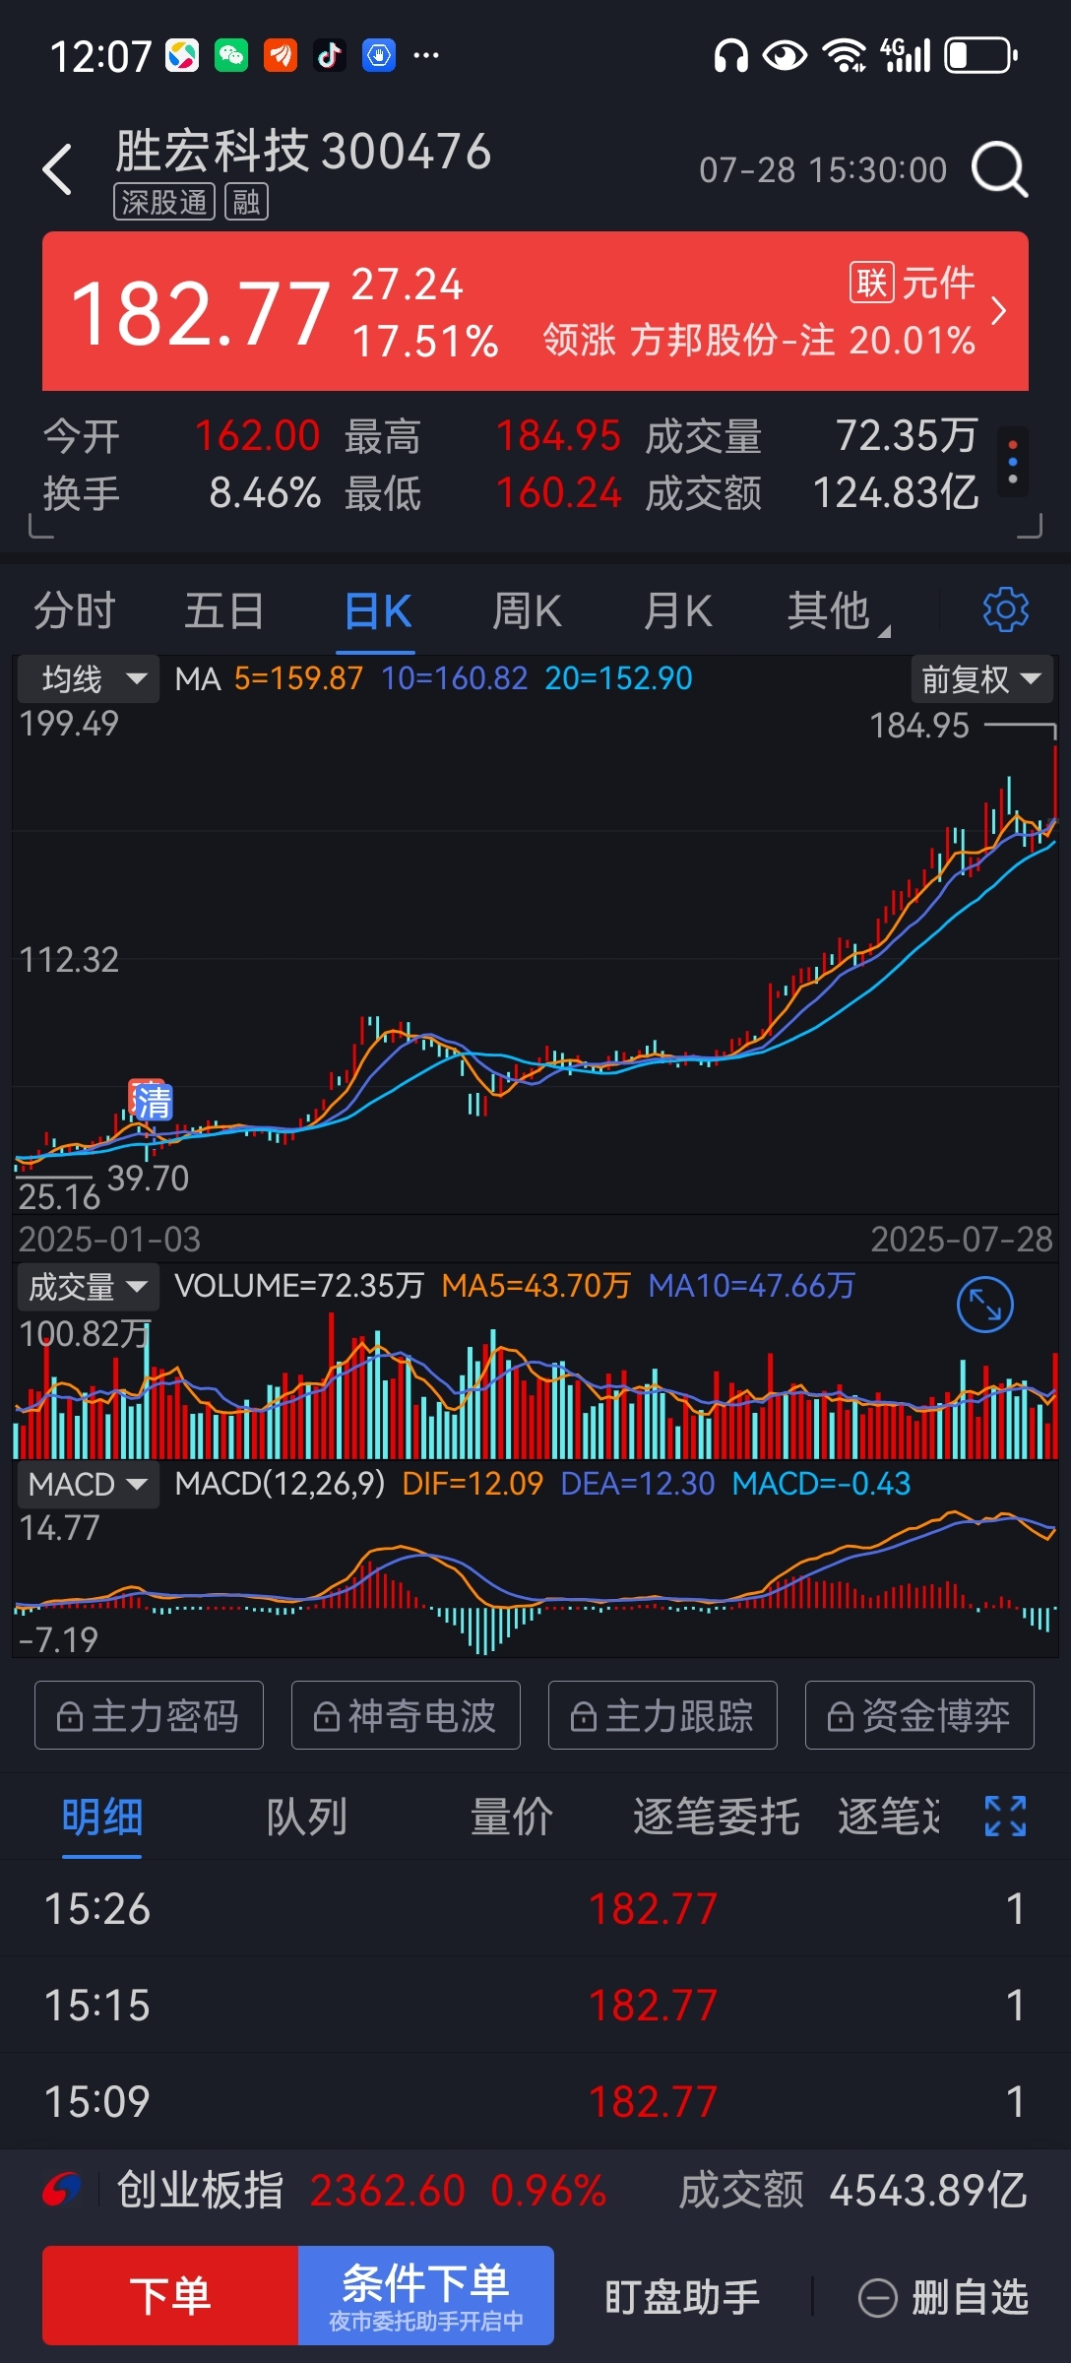Switch to 月K chart tab
Viewport: 1071px width, 2363px height.
(677, 610)
